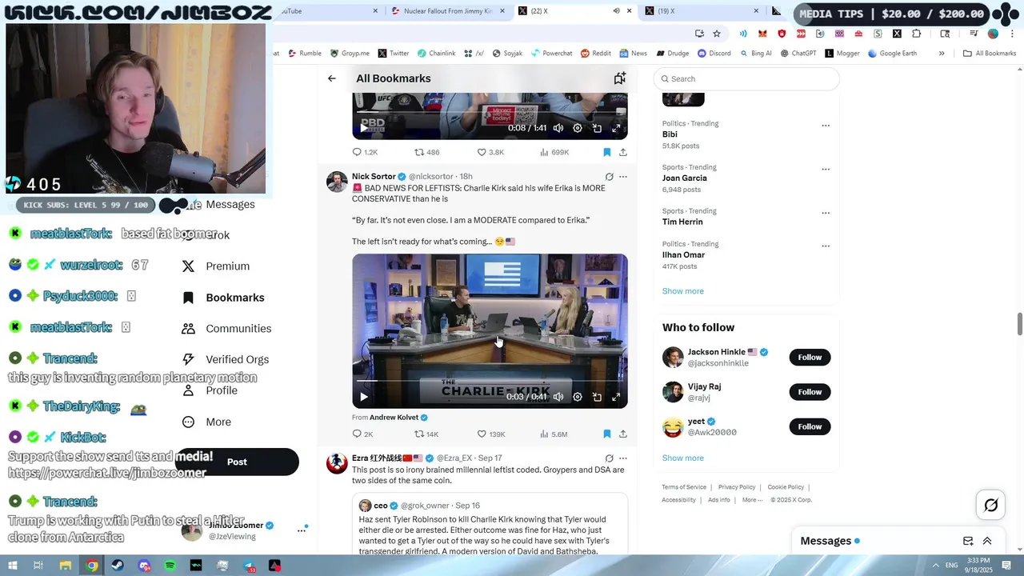The height and width of the screenshot is (576, 1024).
Task: Toggle picture-in-picture on Charlie Kirk video
Action: coord(597,397)
